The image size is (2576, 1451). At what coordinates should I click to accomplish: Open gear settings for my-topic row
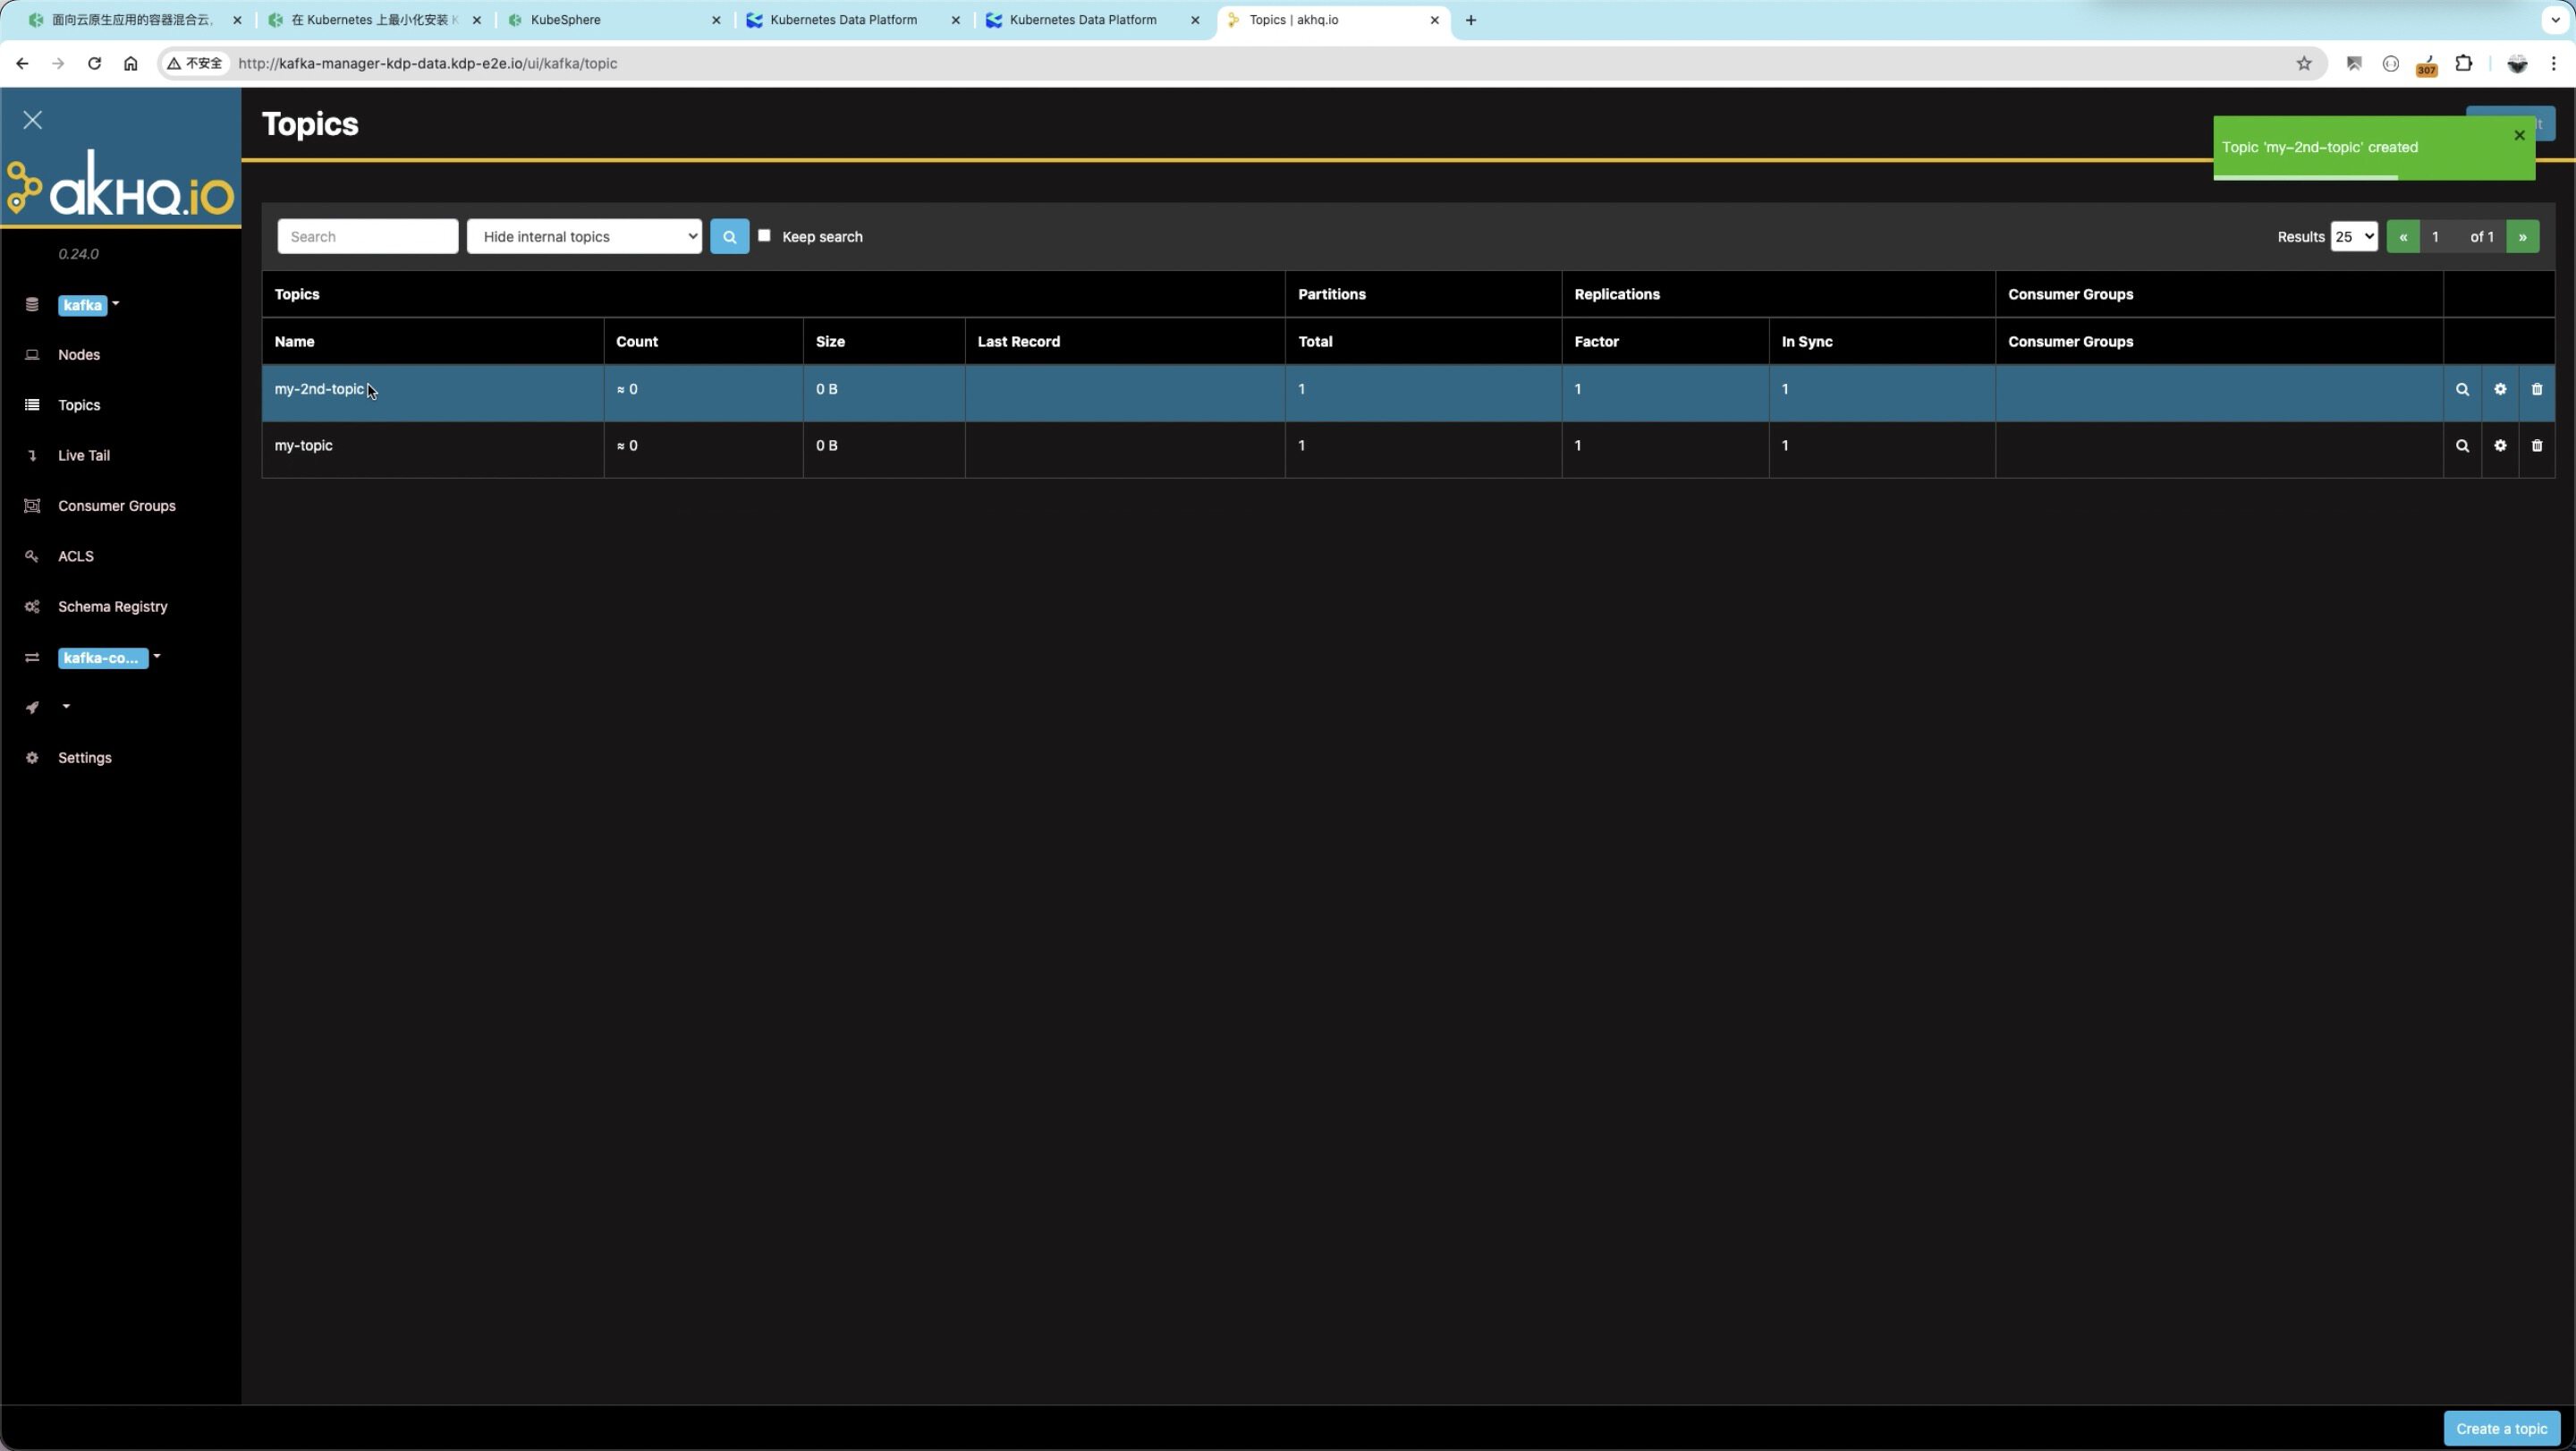pyautogui.click(x=2500, y=446)
